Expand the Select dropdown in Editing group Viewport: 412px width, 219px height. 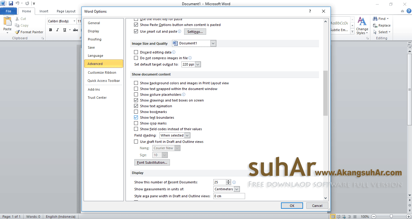pos(389,32)
